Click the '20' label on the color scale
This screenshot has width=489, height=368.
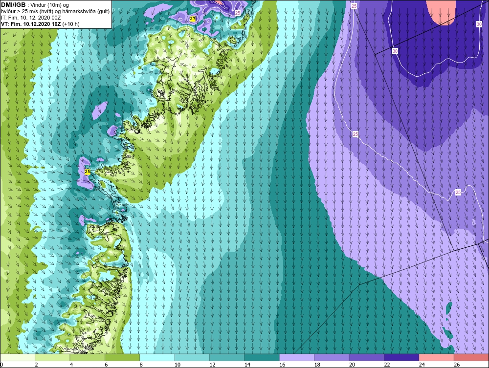[x=352, y=365]
